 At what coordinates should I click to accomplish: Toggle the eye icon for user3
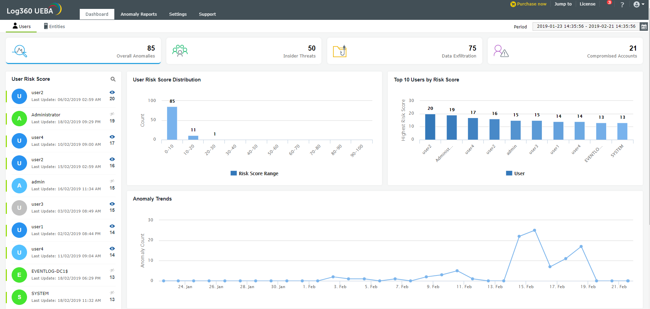tap(112, 204)
